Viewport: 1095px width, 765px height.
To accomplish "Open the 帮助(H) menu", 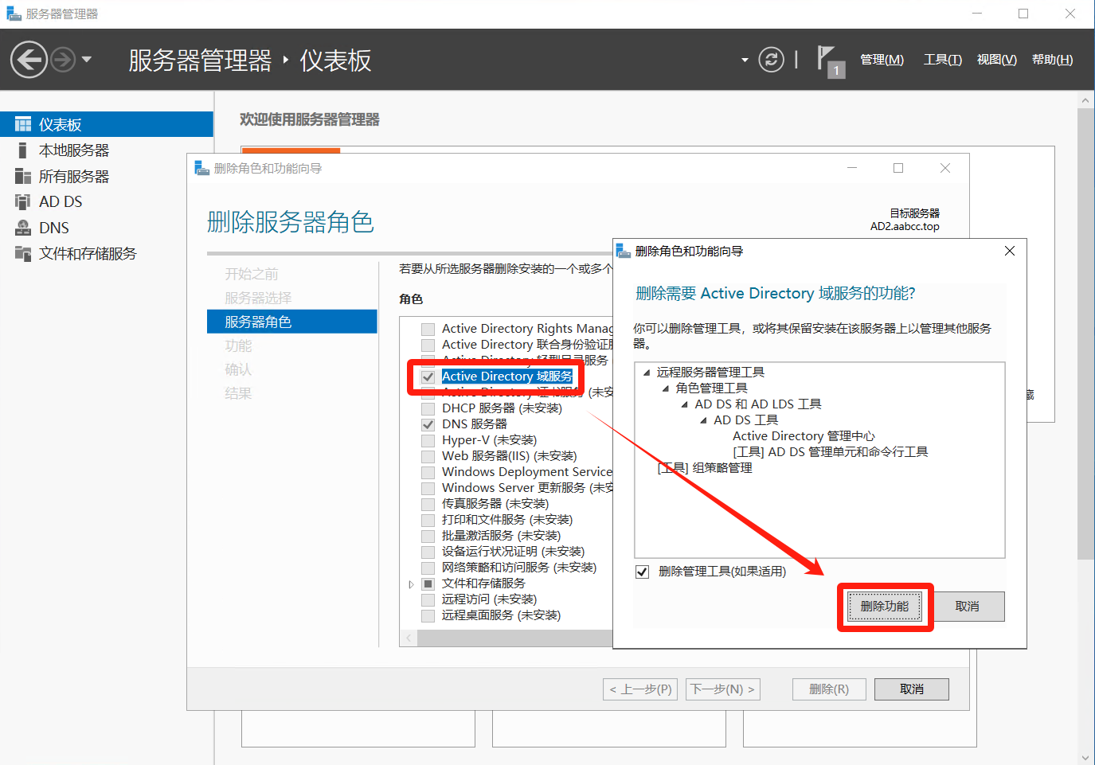I will (1052, 60).
